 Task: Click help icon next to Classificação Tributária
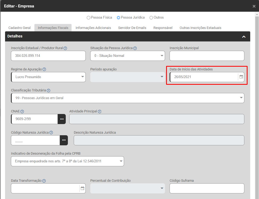(48, 90)
